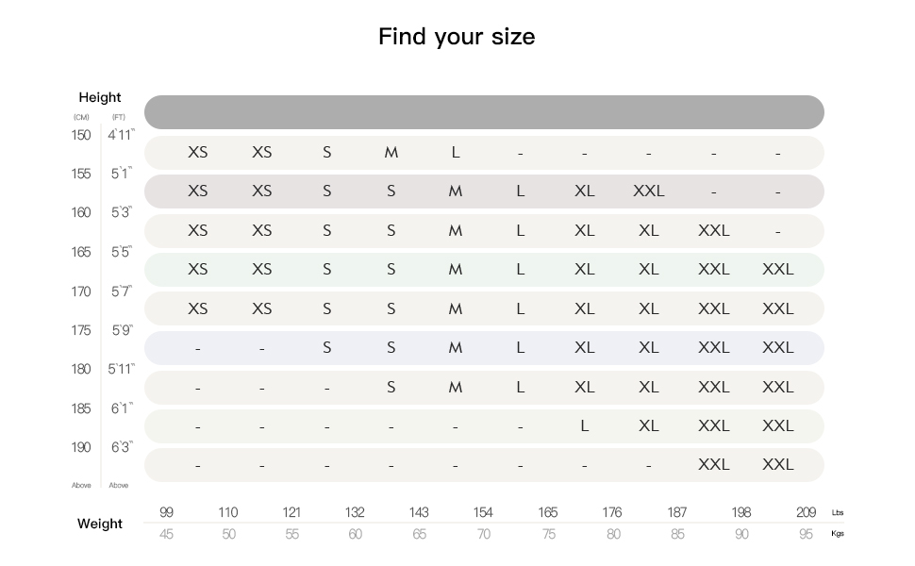Image resolution: width=915 pixels, height=566 pixels.
Task: Click the Weight axis label
Action: pyautogui.click(x=100, y=524)
